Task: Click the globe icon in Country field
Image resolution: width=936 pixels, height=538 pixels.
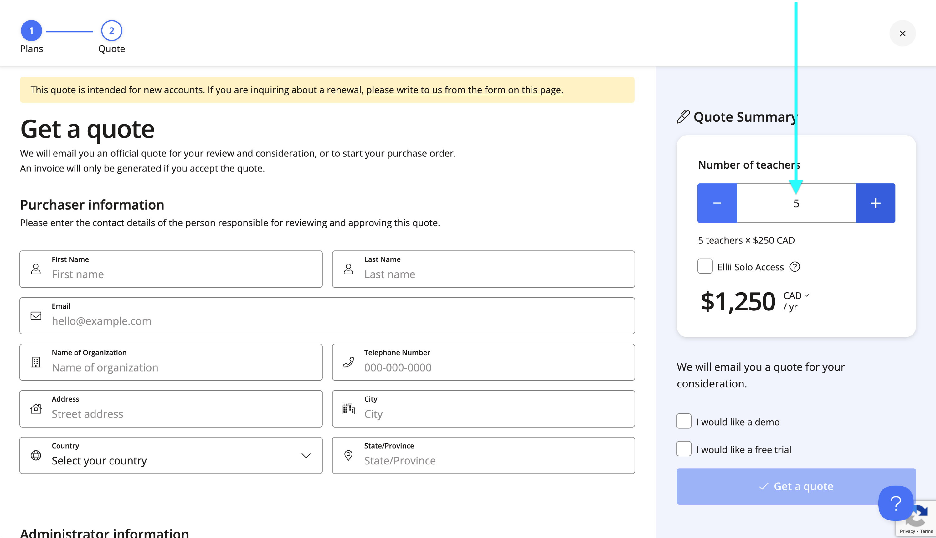Action: 36,455
